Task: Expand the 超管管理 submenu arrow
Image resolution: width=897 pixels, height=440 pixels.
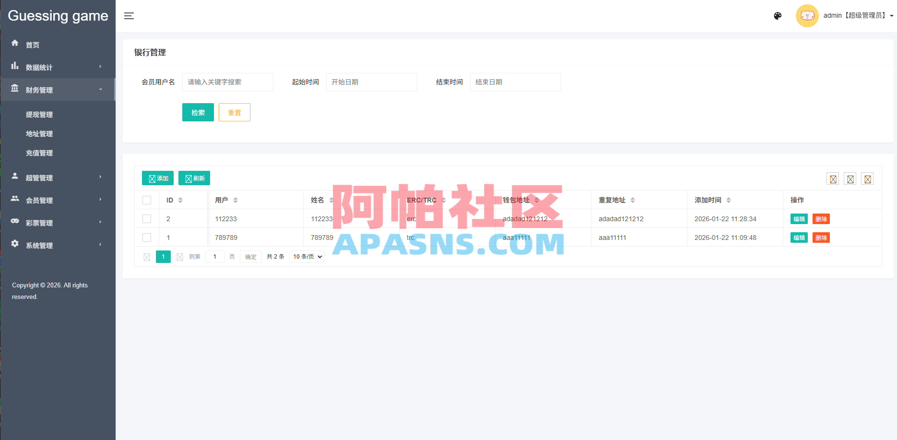Action: (x=100, y=177)
